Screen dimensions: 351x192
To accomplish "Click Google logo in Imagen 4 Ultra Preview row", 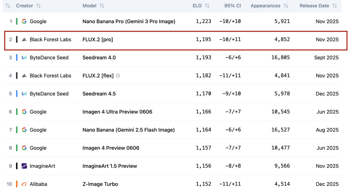I will (24, 112).
